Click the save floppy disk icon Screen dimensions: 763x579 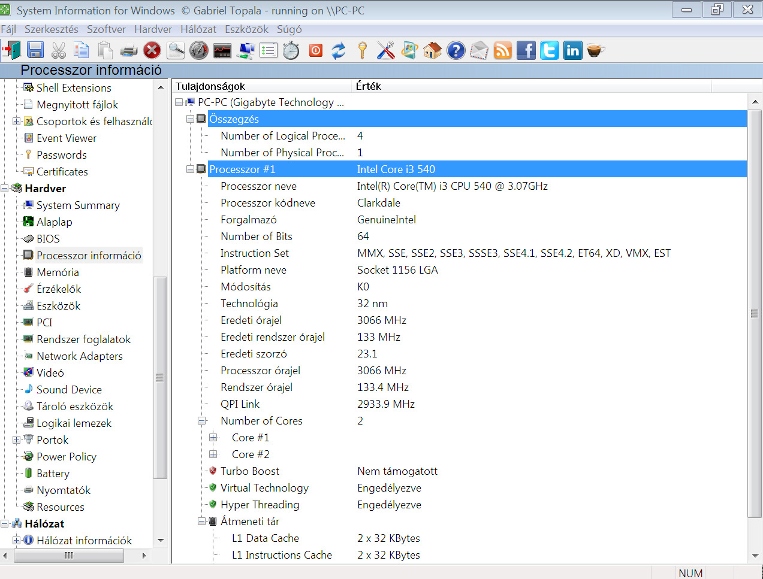pyautogui.click(x=35, y=51)
